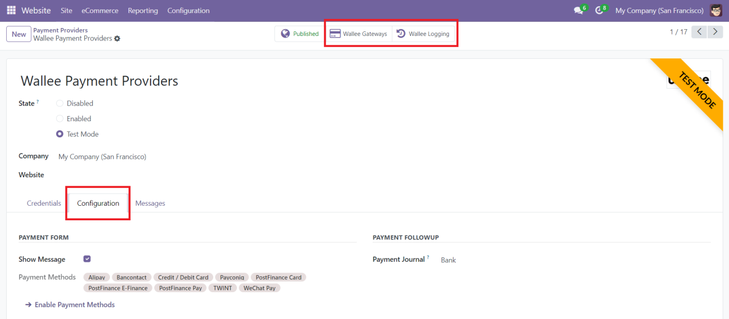Open the apps grid menu icon
The image size is (729, 319).
point(11,11)
